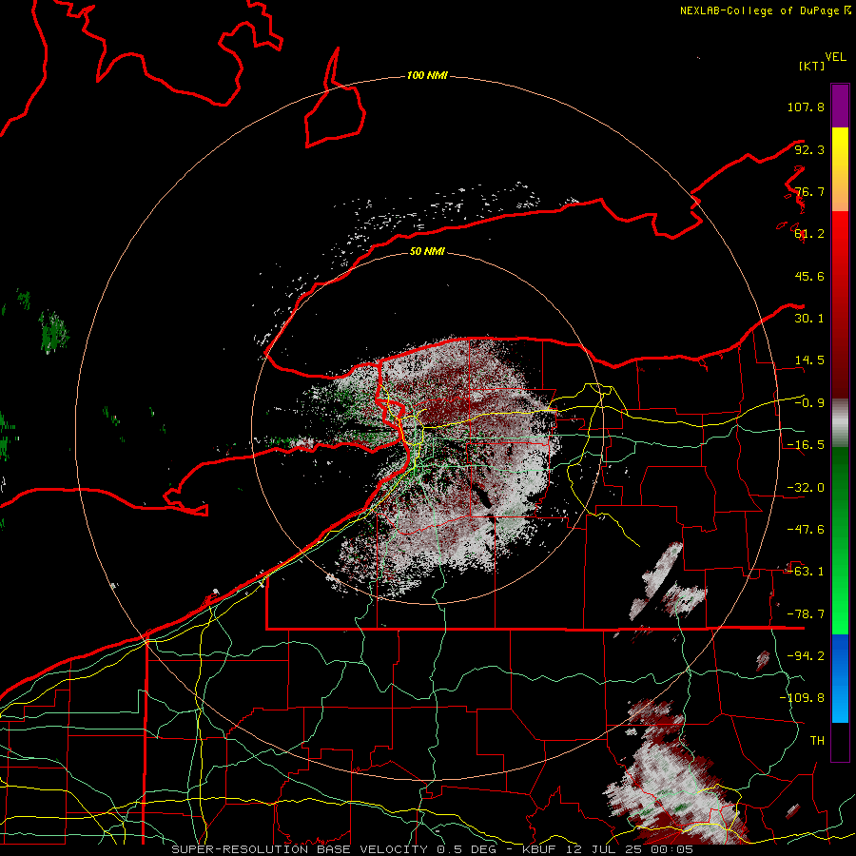856x856 pixels.
Task: Click the -32.0 velocity scale value
Action: 806,488
